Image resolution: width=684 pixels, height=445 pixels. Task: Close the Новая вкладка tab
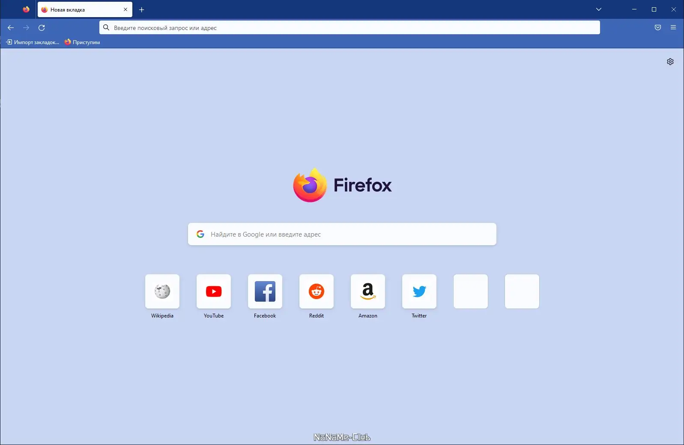pyautogui.click(x=125, y=9)
